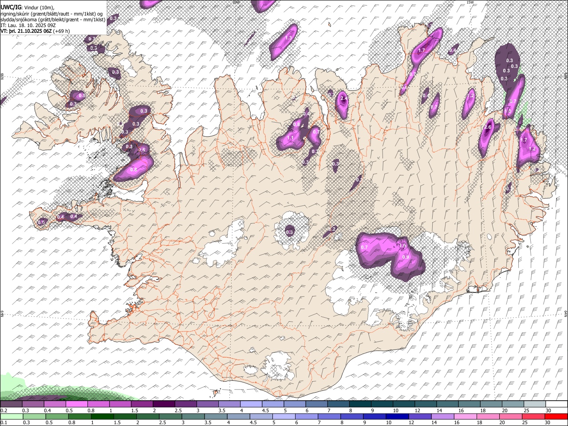Select the 0.9 value over the Vatnajökull snow patch
Viewport: 568px width, 426px height.
405,257
